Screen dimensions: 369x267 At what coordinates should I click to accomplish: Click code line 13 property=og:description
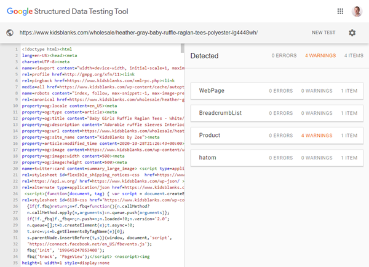(x=103, y=125)
